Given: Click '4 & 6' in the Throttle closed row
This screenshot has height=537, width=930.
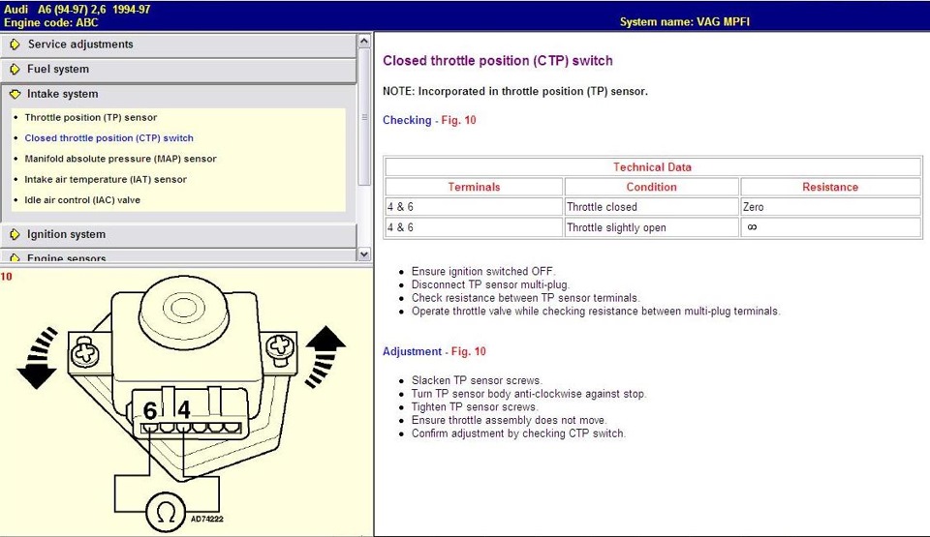Looking at the screenshot, I should [474, 207].
